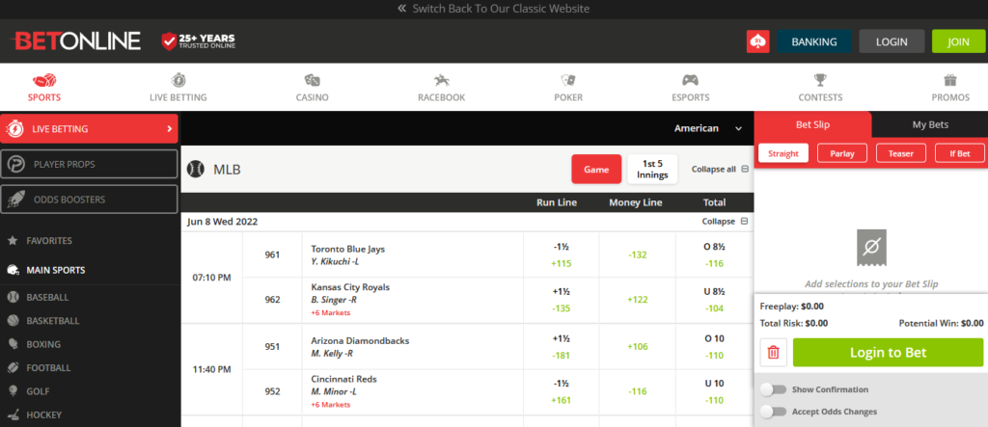988x427 pixels.
Task: Collapse all MLB sections
Action: pyautogui.click(x=720, y=170)
